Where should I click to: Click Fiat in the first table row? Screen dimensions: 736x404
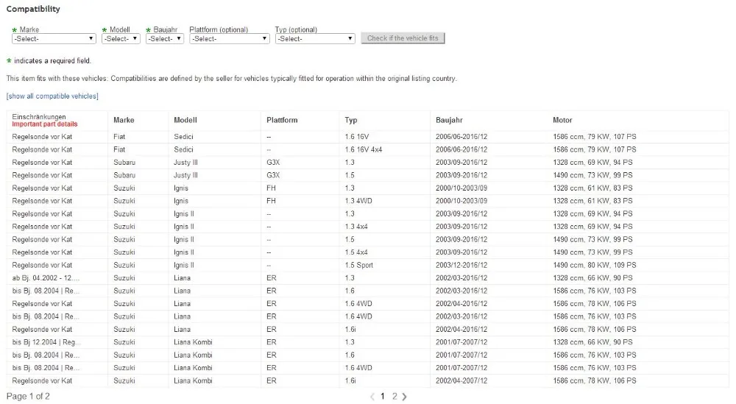119,137
